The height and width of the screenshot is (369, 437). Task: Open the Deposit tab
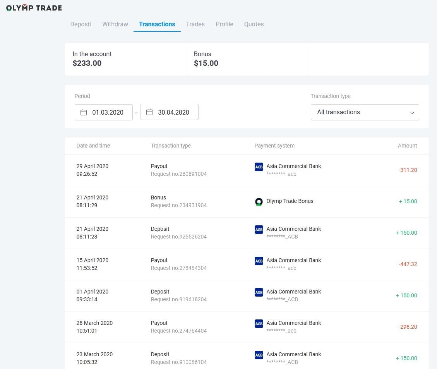click(81, 24)
